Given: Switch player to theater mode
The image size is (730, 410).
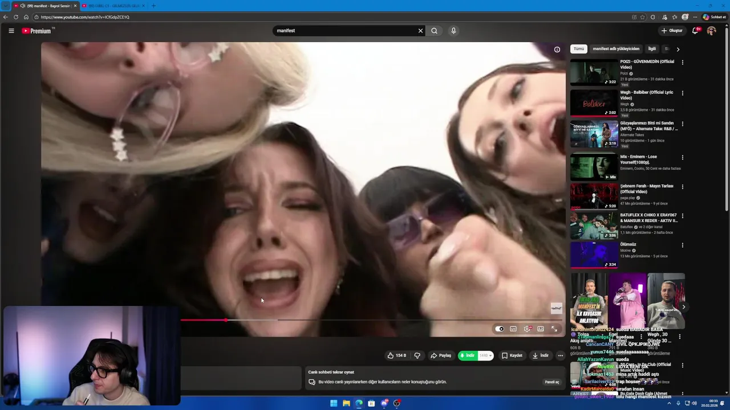Looking at the screenshot, I should pos(541,329).
